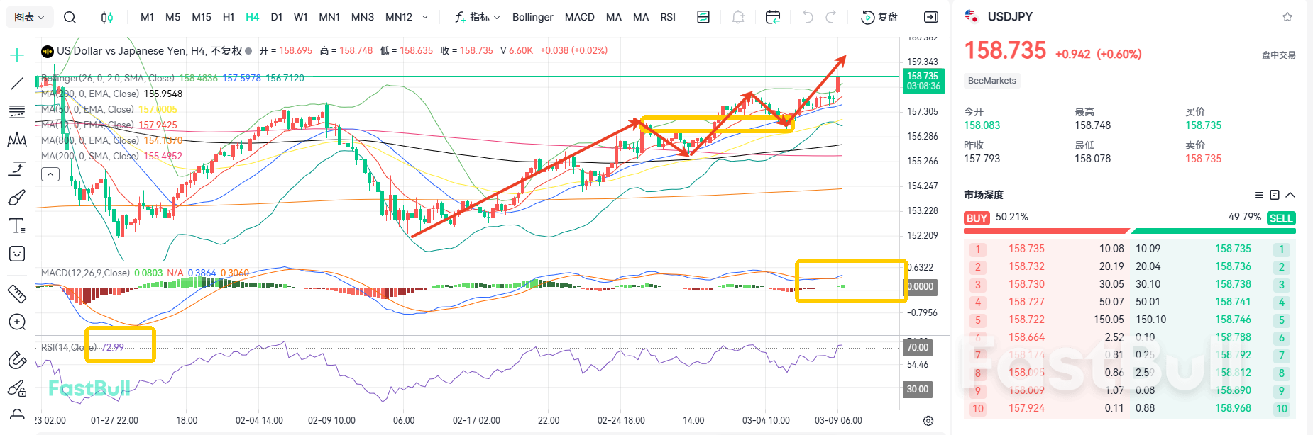Image resolution: width=1313 pixels, height=435 pixels.
Task: Collapse the indicator legend list
Action: pyautogui.click(x=50, y=174)
